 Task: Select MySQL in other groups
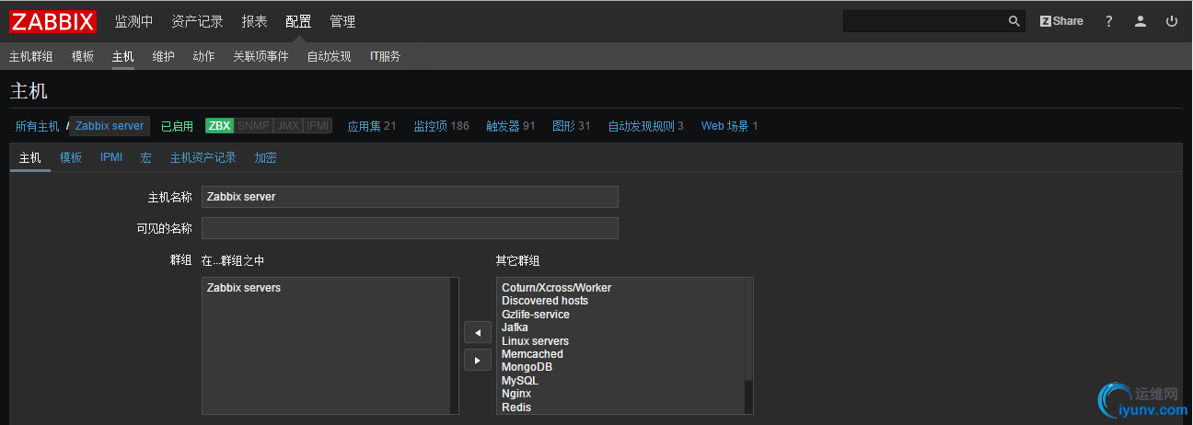click(x=520, y=381)
